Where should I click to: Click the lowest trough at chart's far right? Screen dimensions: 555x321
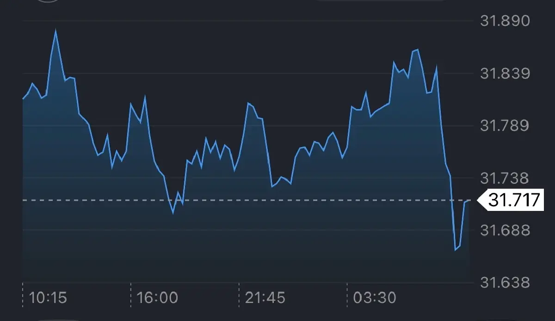coord(455,250)
